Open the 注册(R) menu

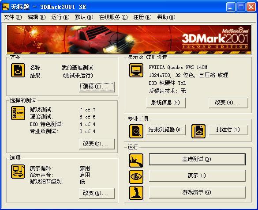point(142,17)
